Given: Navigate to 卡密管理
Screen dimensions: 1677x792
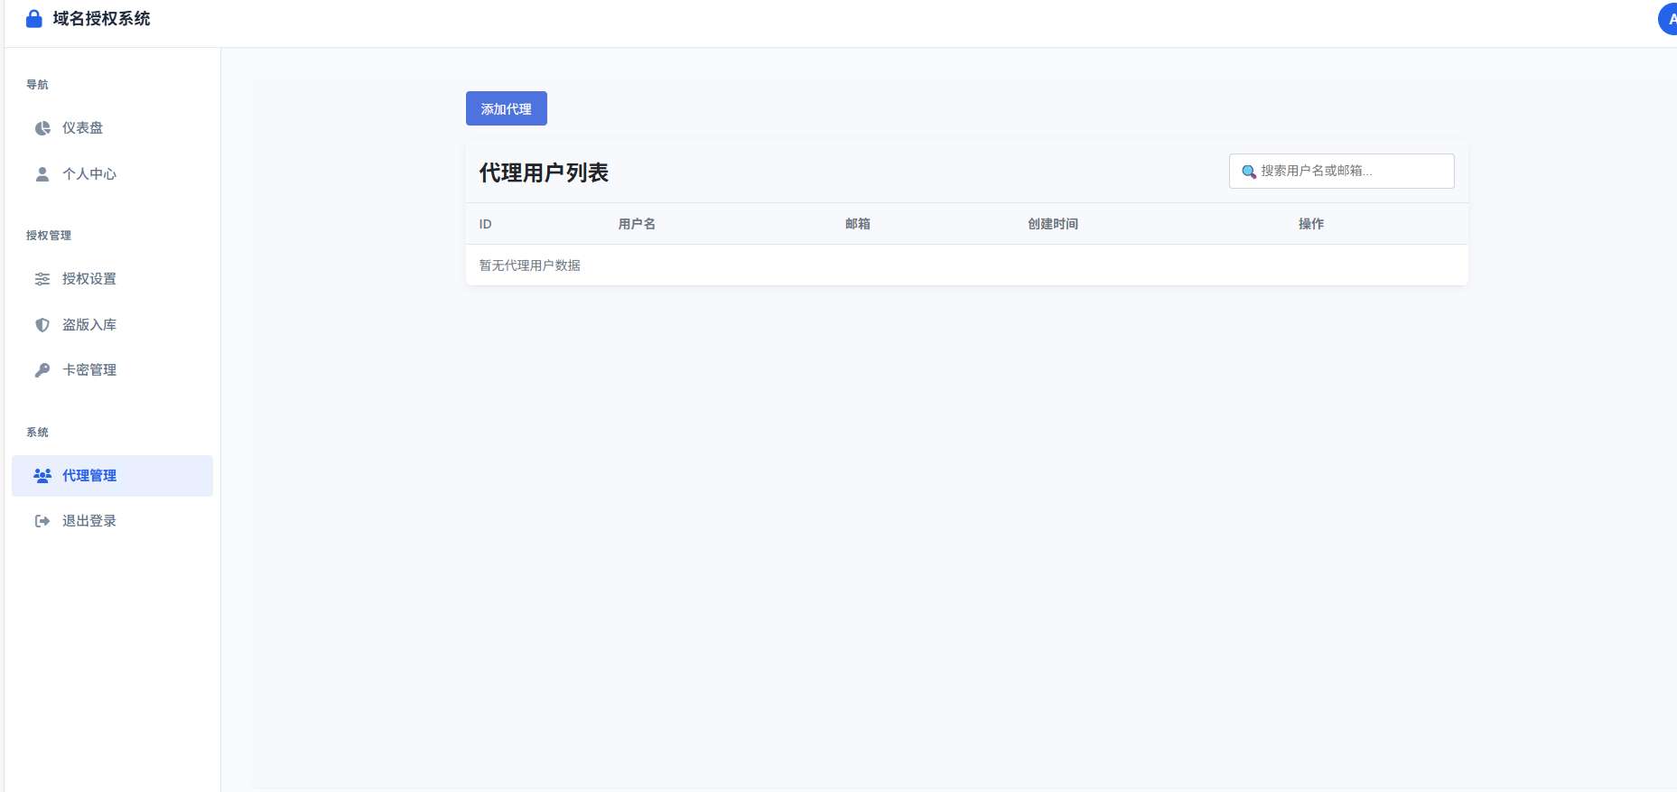Looking at the screenshot, I should [x=89, y=370].
